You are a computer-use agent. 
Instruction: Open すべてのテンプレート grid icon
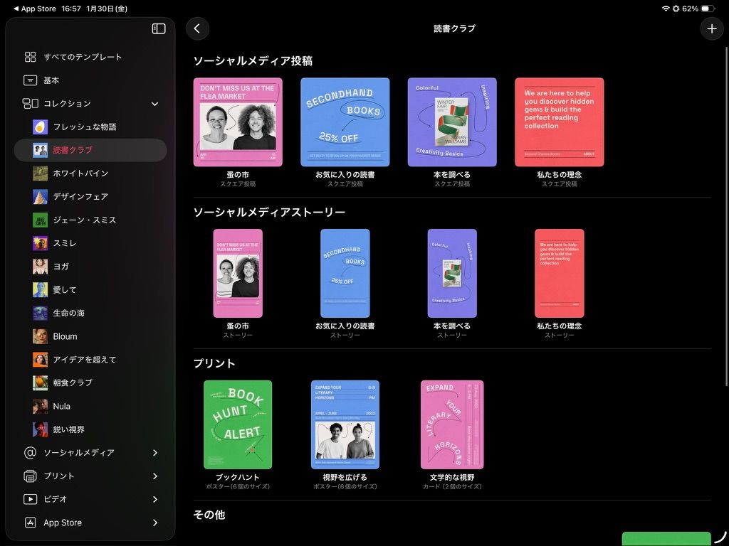(x=30, y=57)
